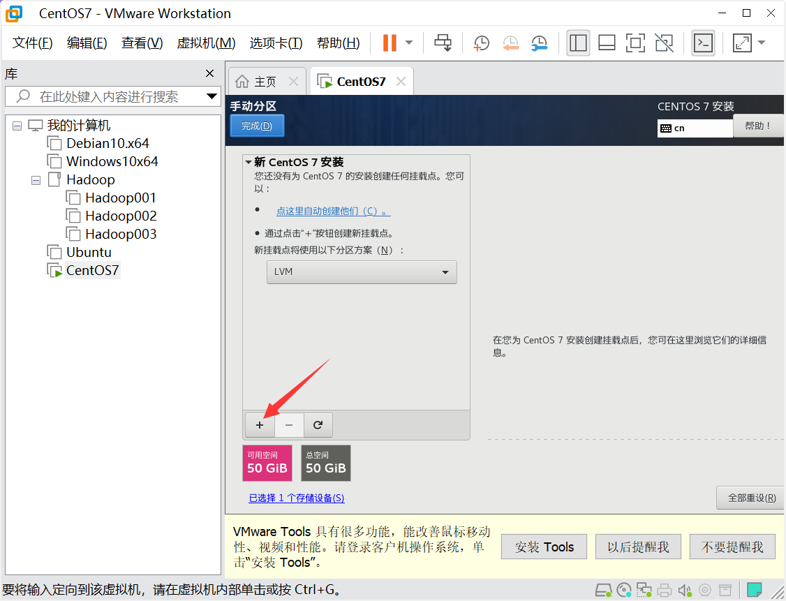Viewport: 786px width, 601px height.
Task: Collapse the Hadoop folder node
Action: click(x=36, y=180)
